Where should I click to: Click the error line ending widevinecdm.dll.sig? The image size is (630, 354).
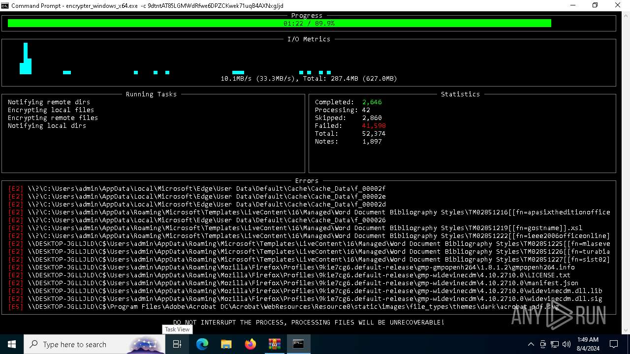(x=305, y=299)
